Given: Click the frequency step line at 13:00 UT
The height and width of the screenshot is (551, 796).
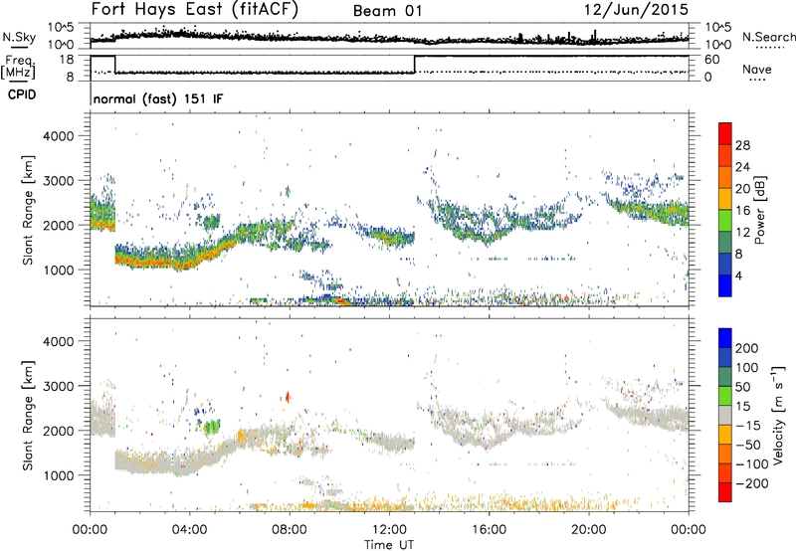Looking at the screenshot, I should pyautogui.click(x=415, y=64).
